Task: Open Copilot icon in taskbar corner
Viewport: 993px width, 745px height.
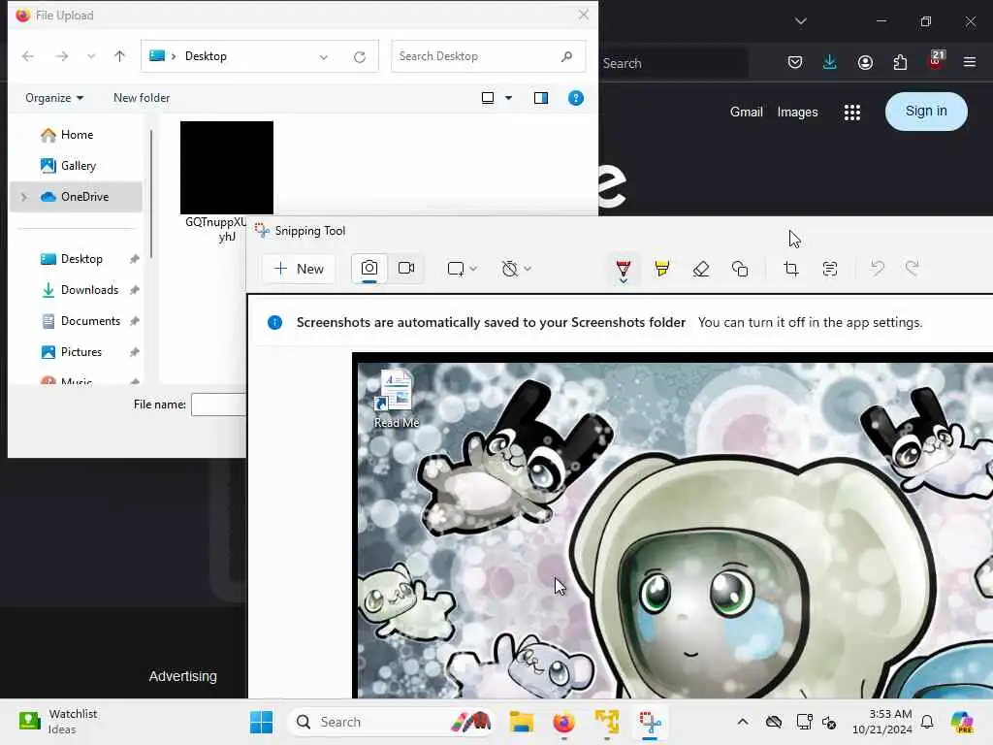Action: (x=962, y=722)
